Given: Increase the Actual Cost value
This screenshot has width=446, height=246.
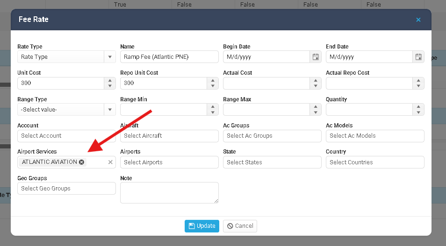Looking at the screenshot, I should point(316,80).
